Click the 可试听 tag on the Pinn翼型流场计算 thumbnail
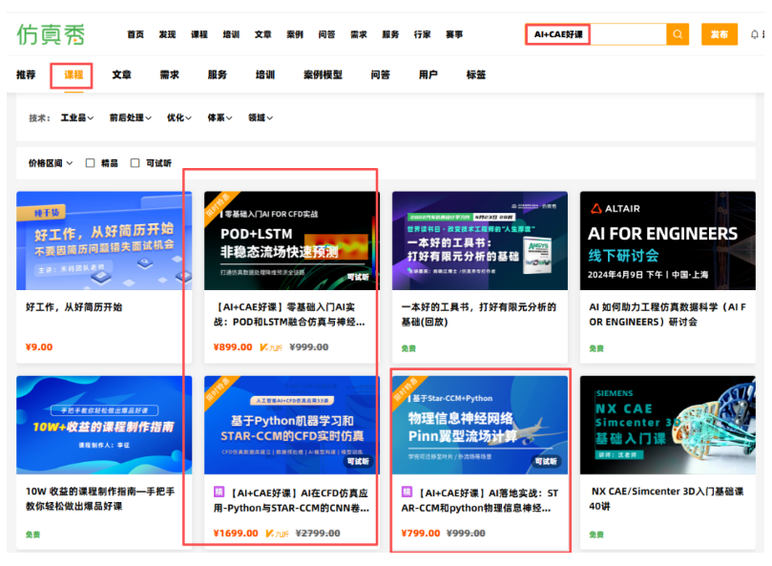 [546, 462]
